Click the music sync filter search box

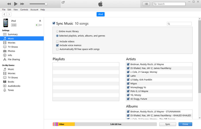(179, 24)
